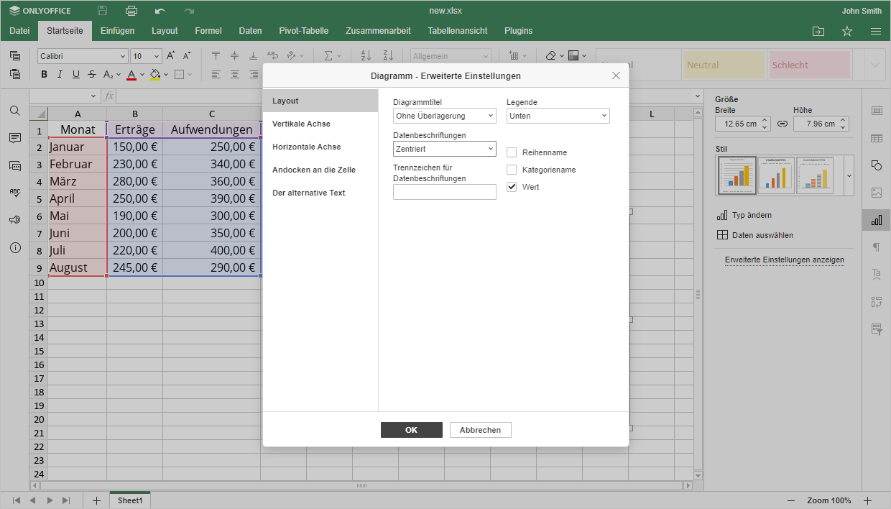This screenshot has height=509, width=891.
Task: Toggle aspect ratio lock for size
Action: pyautogui.click(x=782, y=124)
